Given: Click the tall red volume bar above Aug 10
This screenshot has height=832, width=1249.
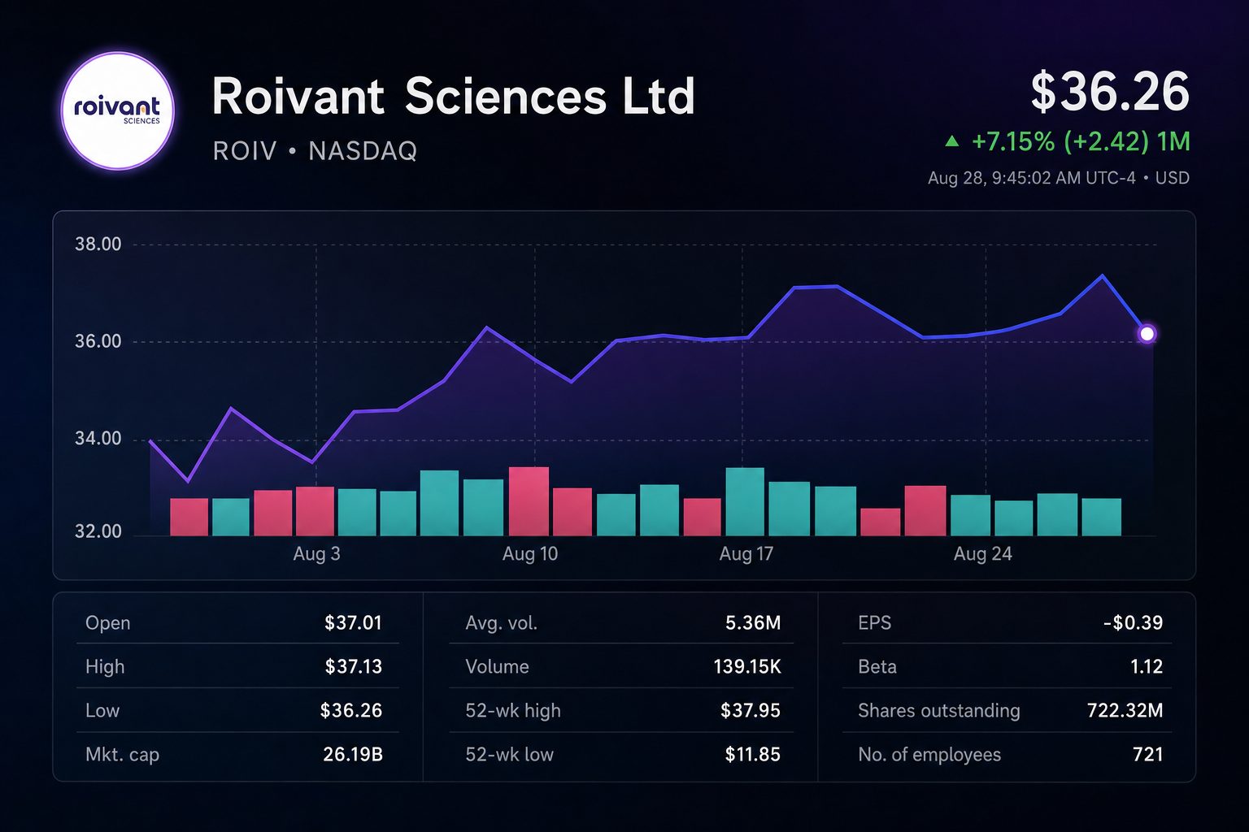Looking at the screenshot, I should [x=529, y=501].
